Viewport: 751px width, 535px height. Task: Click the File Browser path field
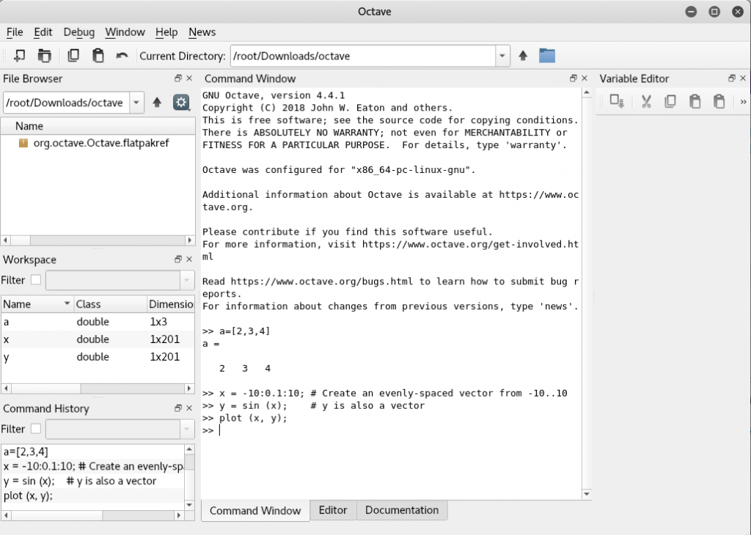pos(65,103)
